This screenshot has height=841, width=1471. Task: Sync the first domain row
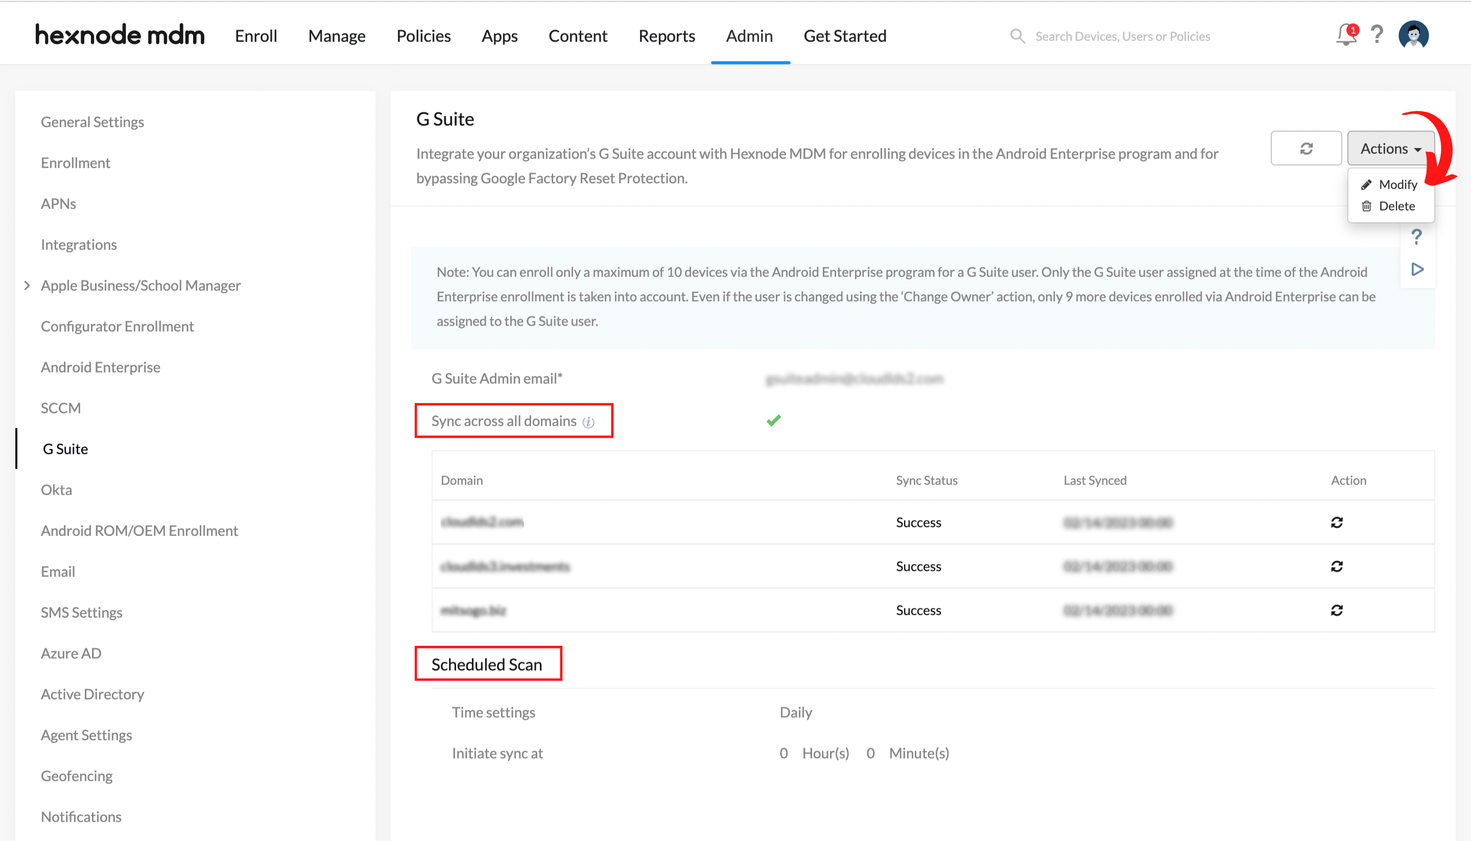[x=1337, y=522]
